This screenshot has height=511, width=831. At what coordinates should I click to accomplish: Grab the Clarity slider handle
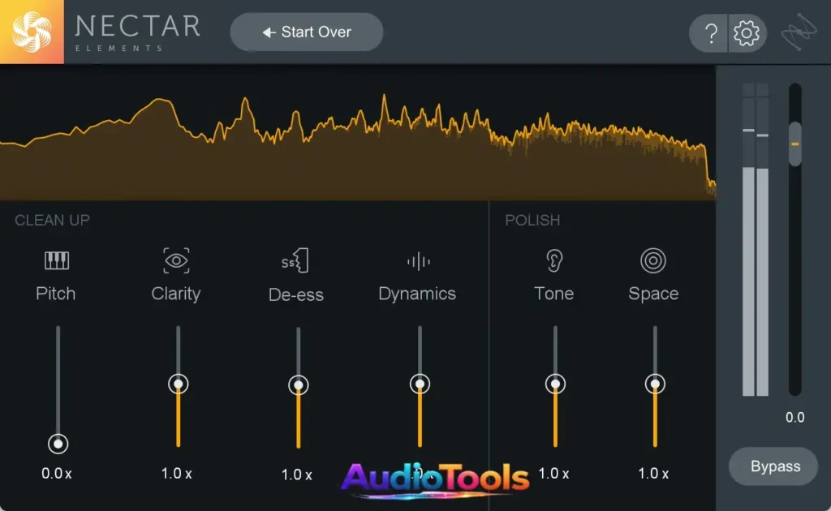click(x=176, y=382)
